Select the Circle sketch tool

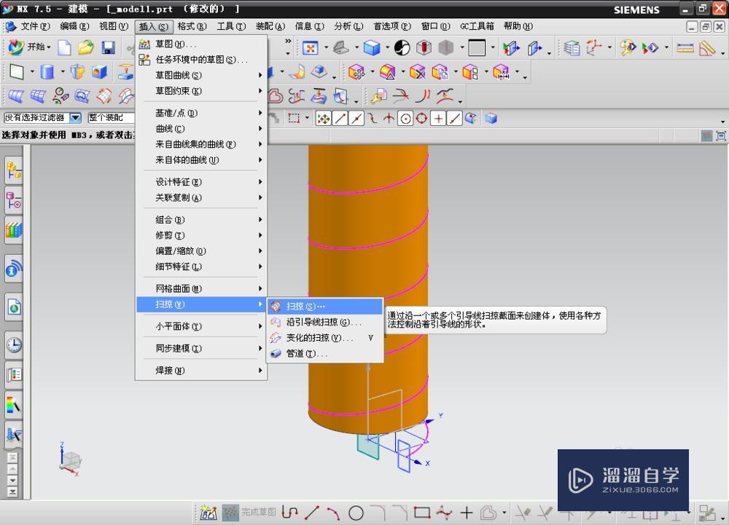356,513
